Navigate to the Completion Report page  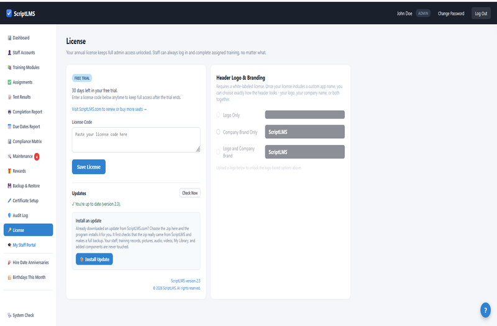(x=28, y=112)
